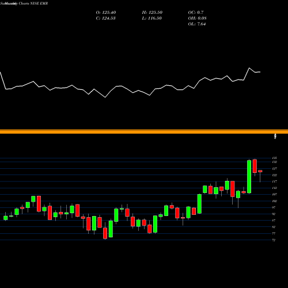Click the 92 price axis label
The height and width of the screenshot is (288, 288).
pyautogui.click(x=274, y=214)
